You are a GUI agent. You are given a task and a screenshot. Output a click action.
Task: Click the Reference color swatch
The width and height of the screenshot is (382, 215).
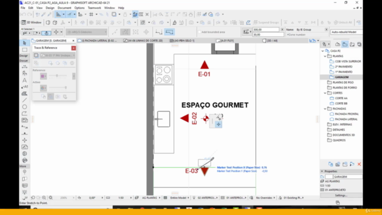[x=44, y=76]
